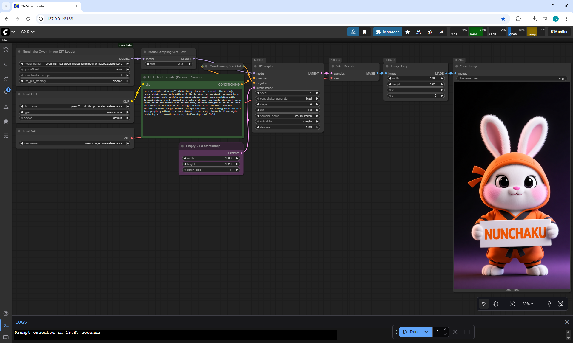The image size is (573, 343).
Task: Open the Manager extension panel
Action: pyautogui.click(x=387, y=32)
